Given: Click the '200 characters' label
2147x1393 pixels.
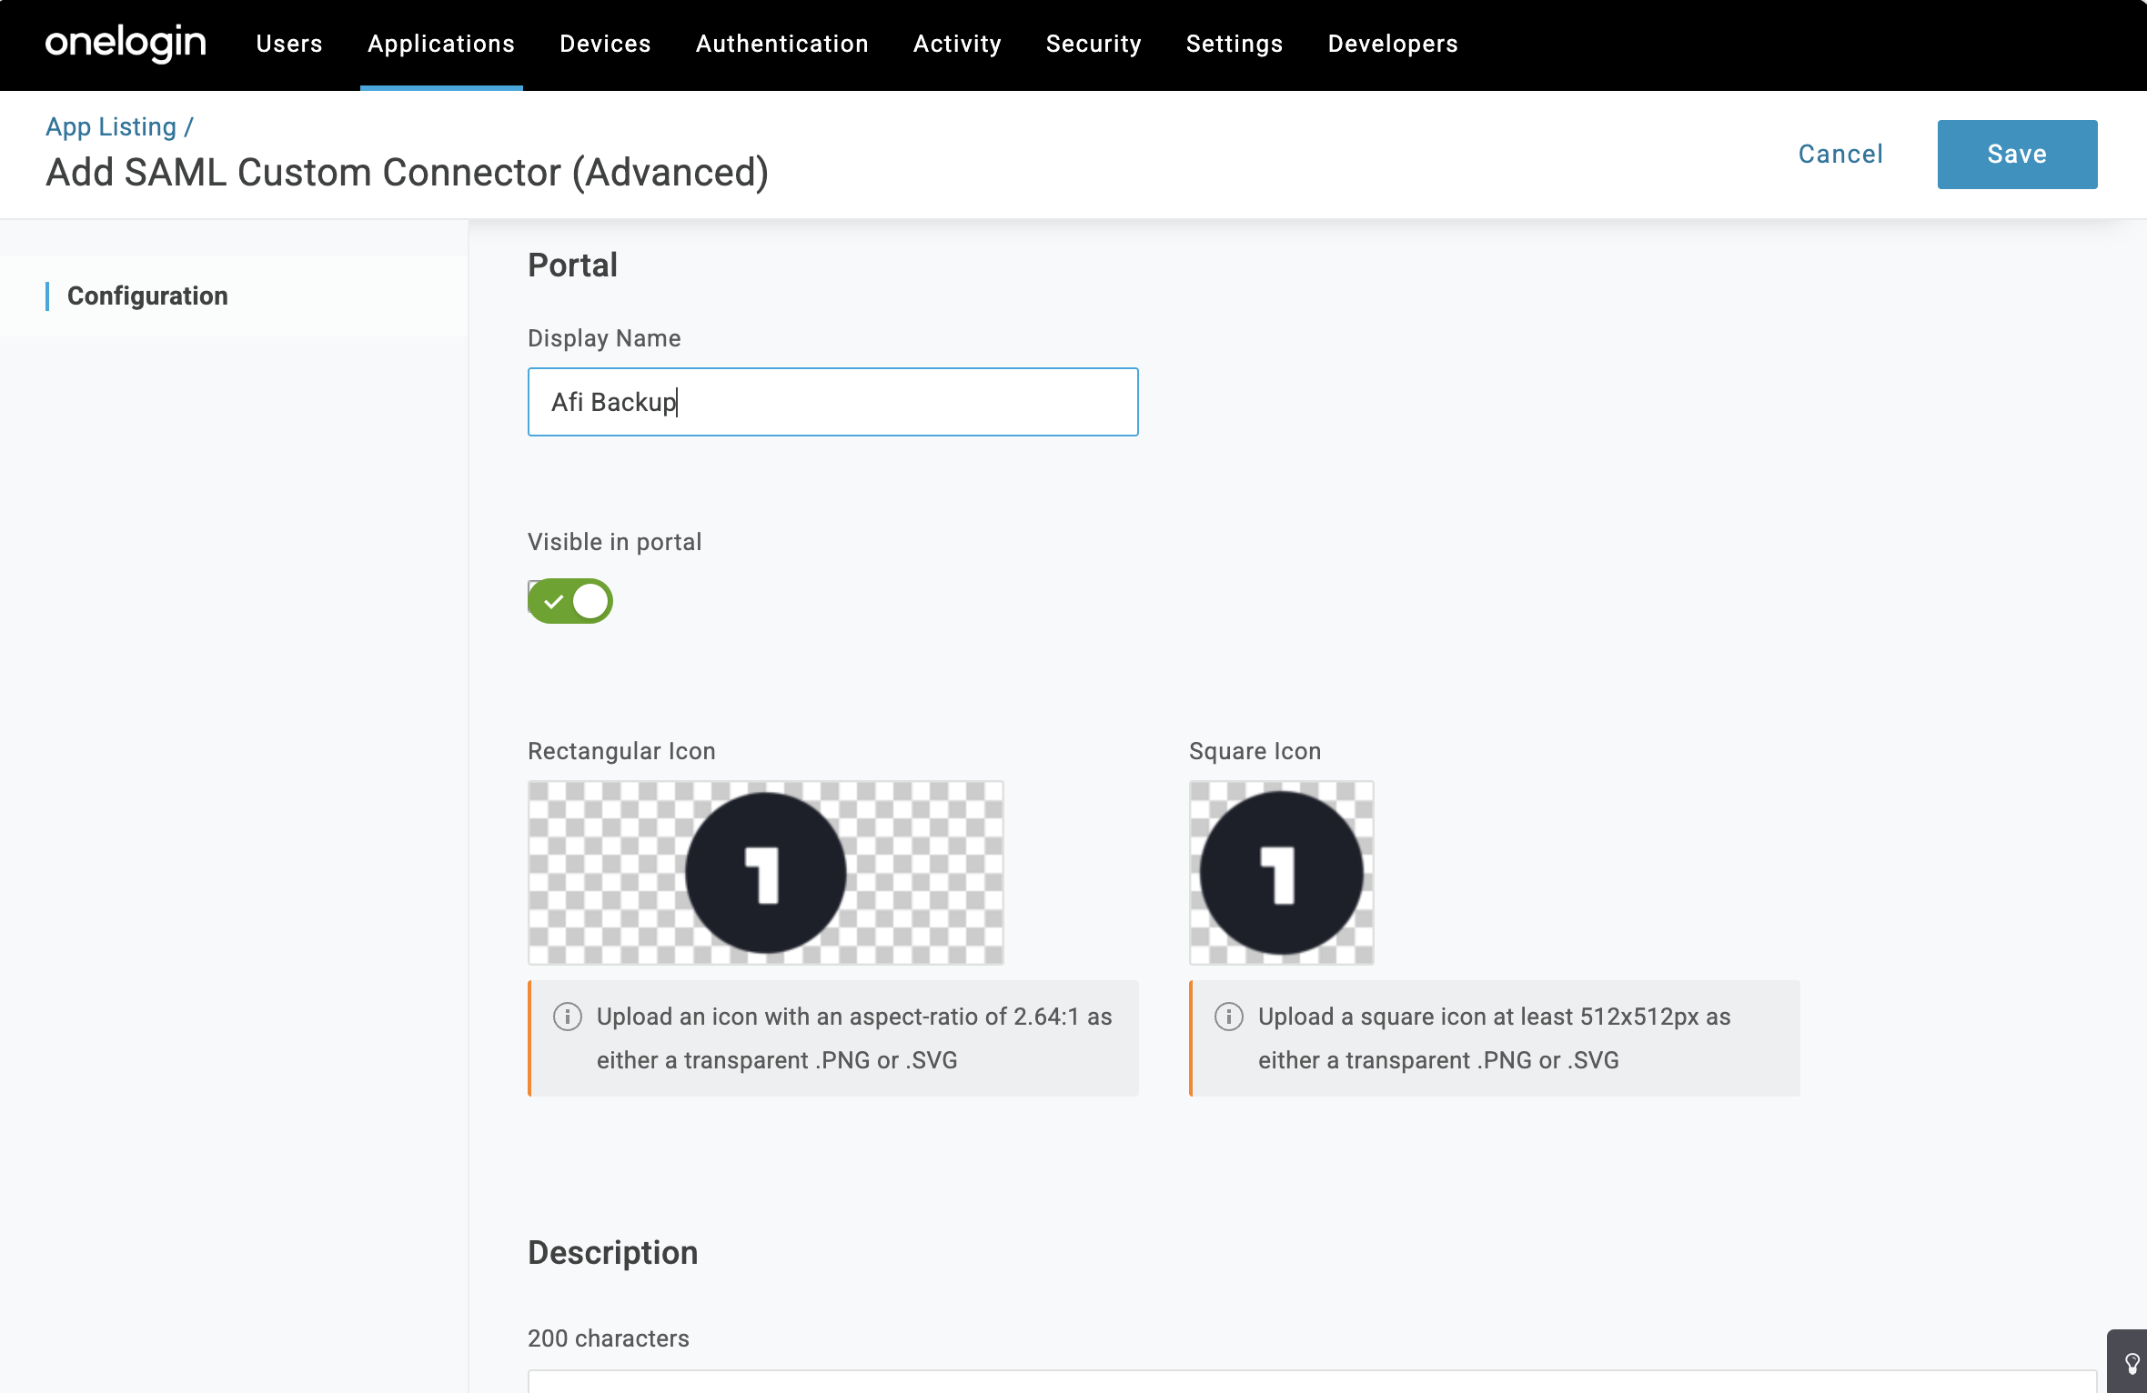Looking at the screenshot, I should click(x=609, y=1338).
